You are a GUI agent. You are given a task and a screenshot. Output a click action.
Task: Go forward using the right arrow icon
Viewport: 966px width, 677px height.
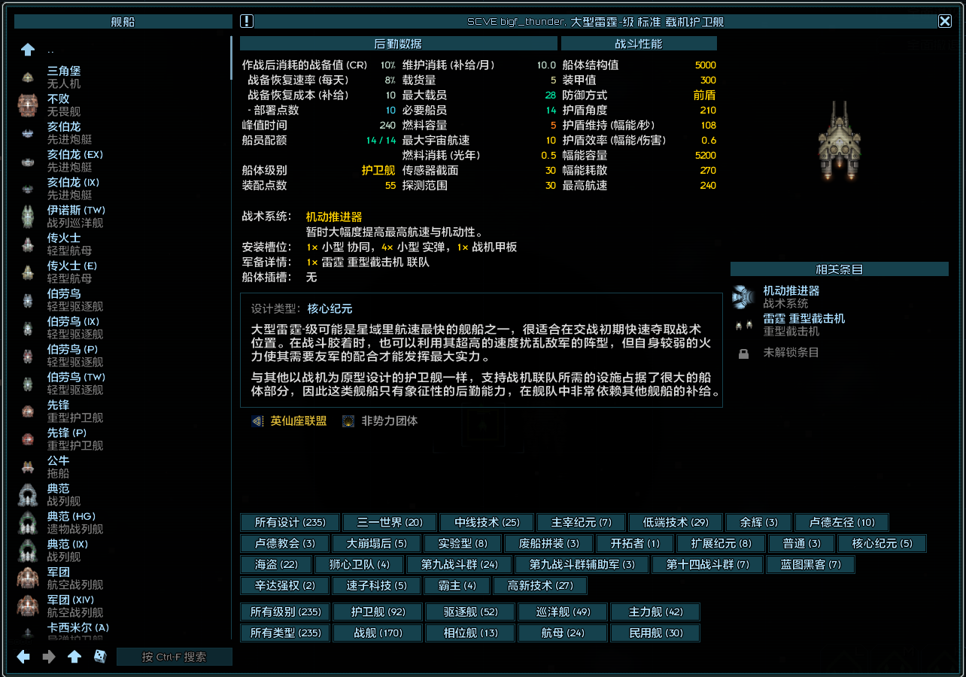(49, 657)
